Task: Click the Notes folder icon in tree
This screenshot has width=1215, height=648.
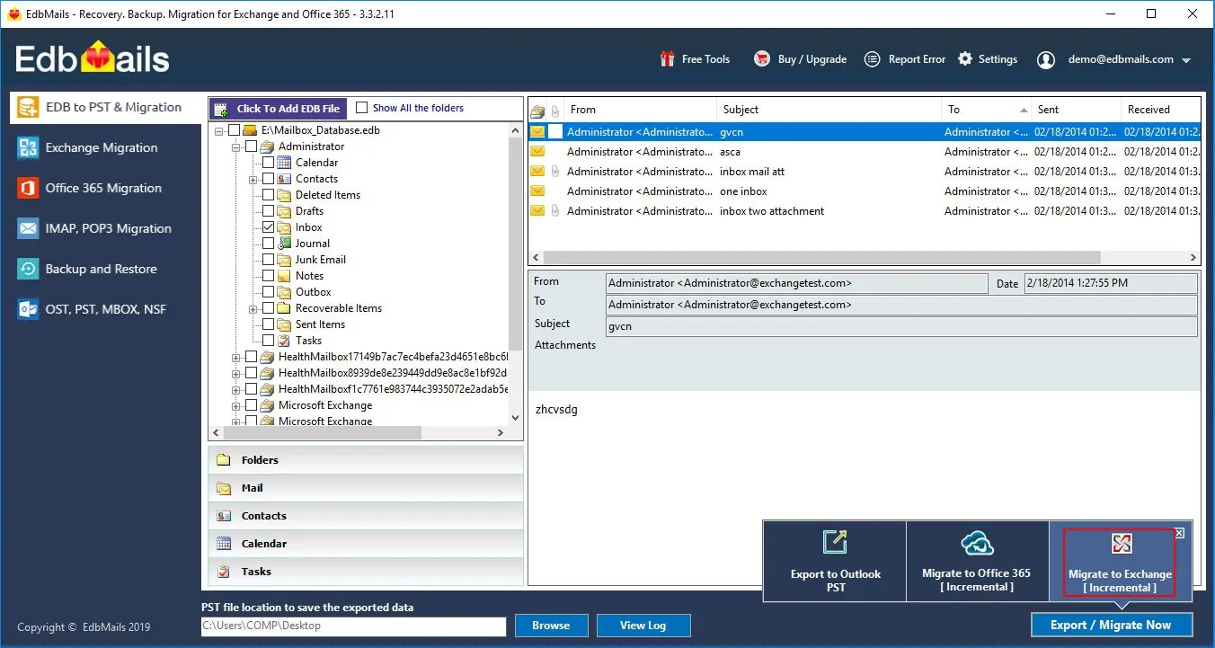Action: tap(284, 276)
